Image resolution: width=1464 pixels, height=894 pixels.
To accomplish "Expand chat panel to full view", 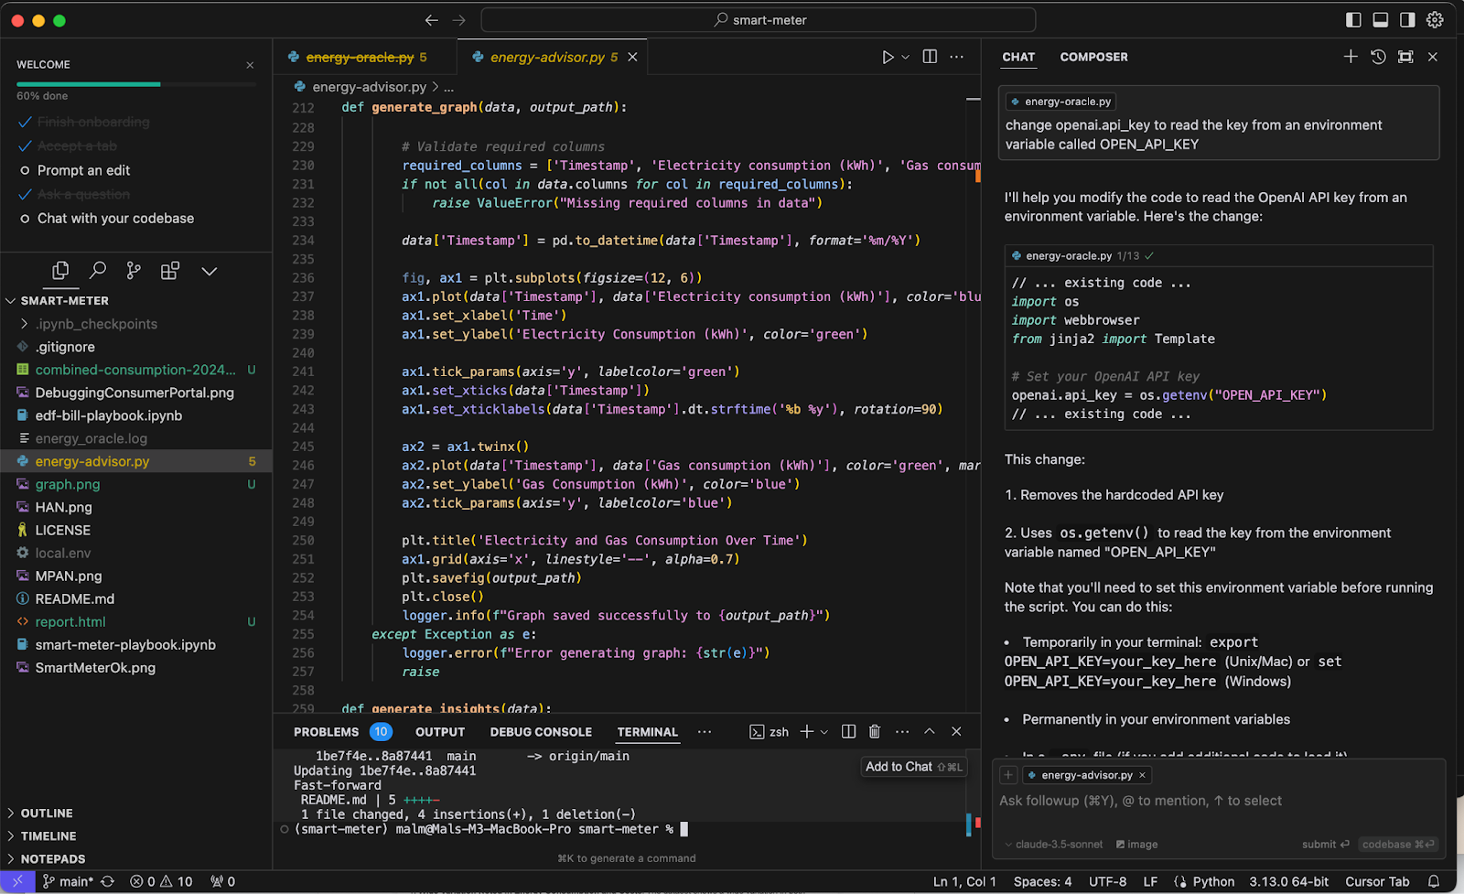I will (x=1405, y=57).
